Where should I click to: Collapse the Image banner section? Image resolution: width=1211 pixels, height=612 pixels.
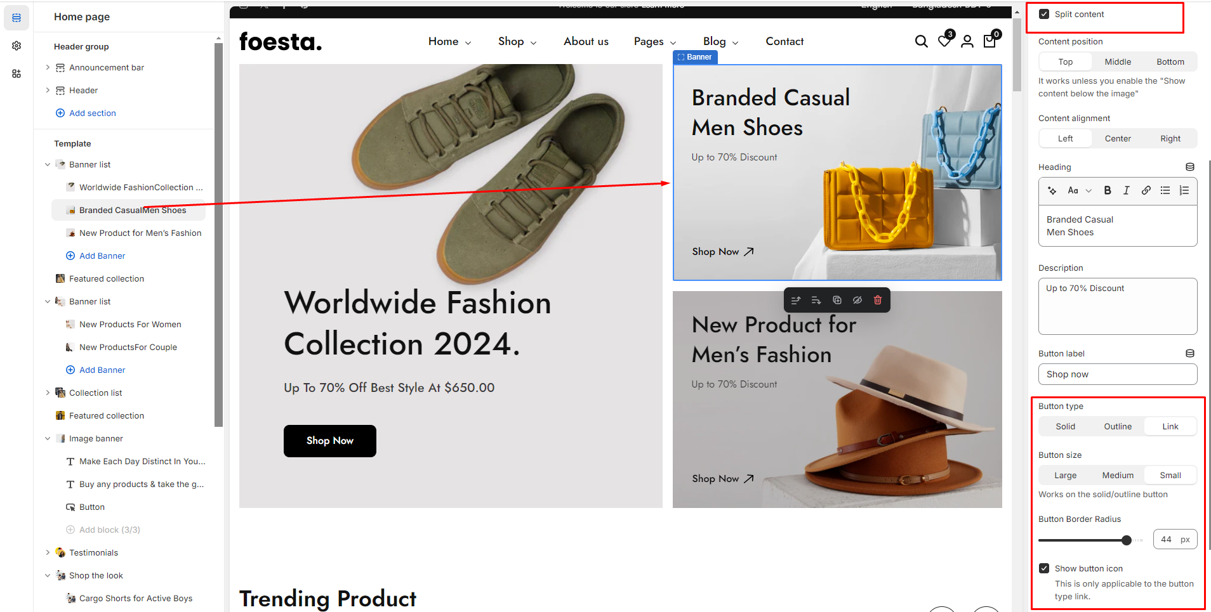pos(48,438)
